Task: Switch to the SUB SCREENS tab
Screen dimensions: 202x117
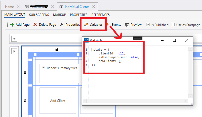Action: click(x=39, y=15)
